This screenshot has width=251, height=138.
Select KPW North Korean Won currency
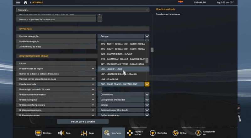(122, 44)
